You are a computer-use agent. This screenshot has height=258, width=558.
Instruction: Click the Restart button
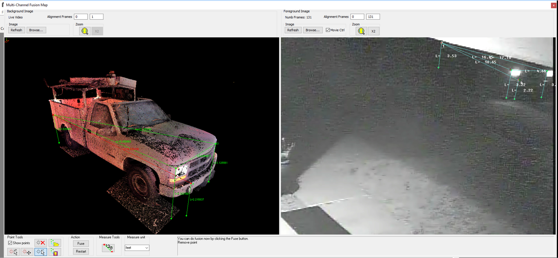pos(81,251)
